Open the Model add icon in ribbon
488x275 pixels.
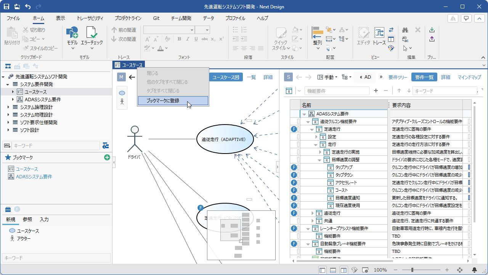pos(72,33)
